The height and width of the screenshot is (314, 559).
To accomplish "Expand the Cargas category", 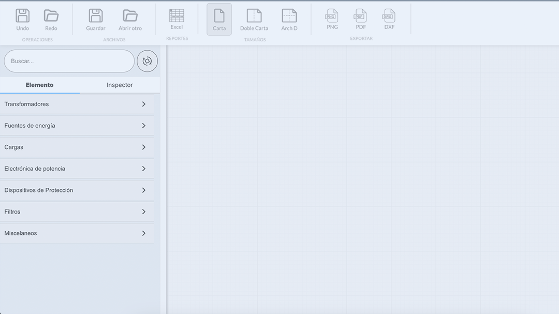I will [77, 147].
